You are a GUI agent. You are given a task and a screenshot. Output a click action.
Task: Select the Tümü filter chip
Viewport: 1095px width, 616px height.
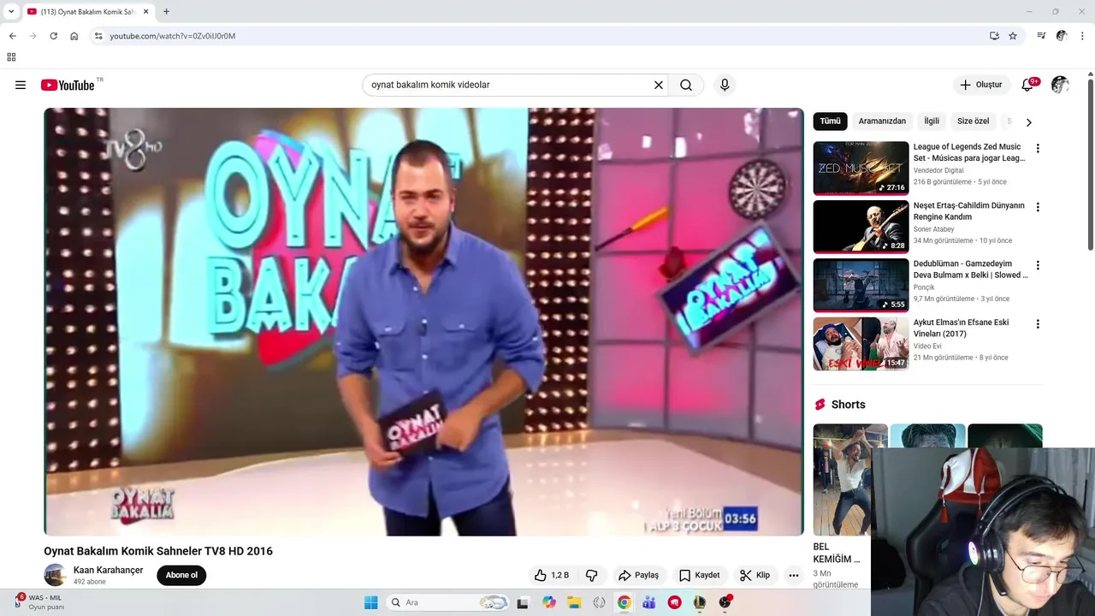coord(830,121)
